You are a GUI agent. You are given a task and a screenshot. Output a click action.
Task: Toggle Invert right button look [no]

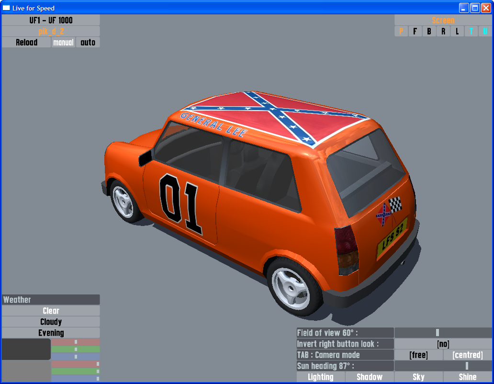click(443, 344)
